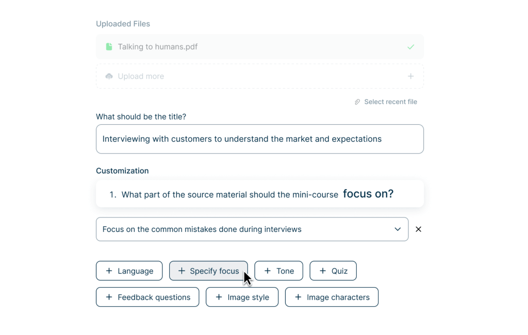Viewport: 528px width, 335px height.
Task: Click the green checkmark on uploaded file
Action: tap(411, 47)
